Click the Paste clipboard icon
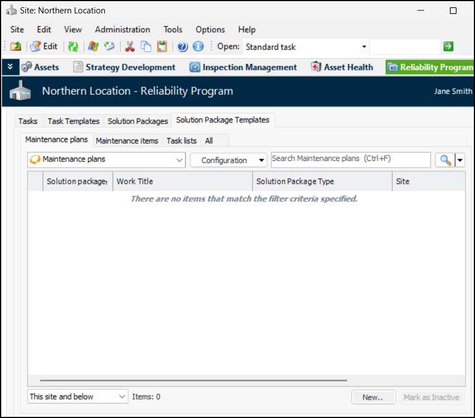This screenshot has height=418, width=475. [162, 46]
